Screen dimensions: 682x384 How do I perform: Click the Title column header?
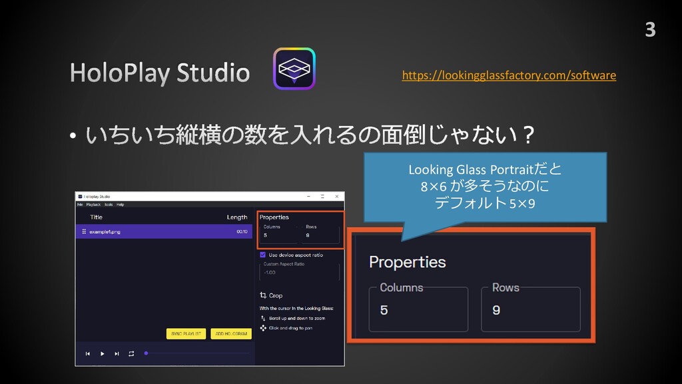(x=96, y=217)
